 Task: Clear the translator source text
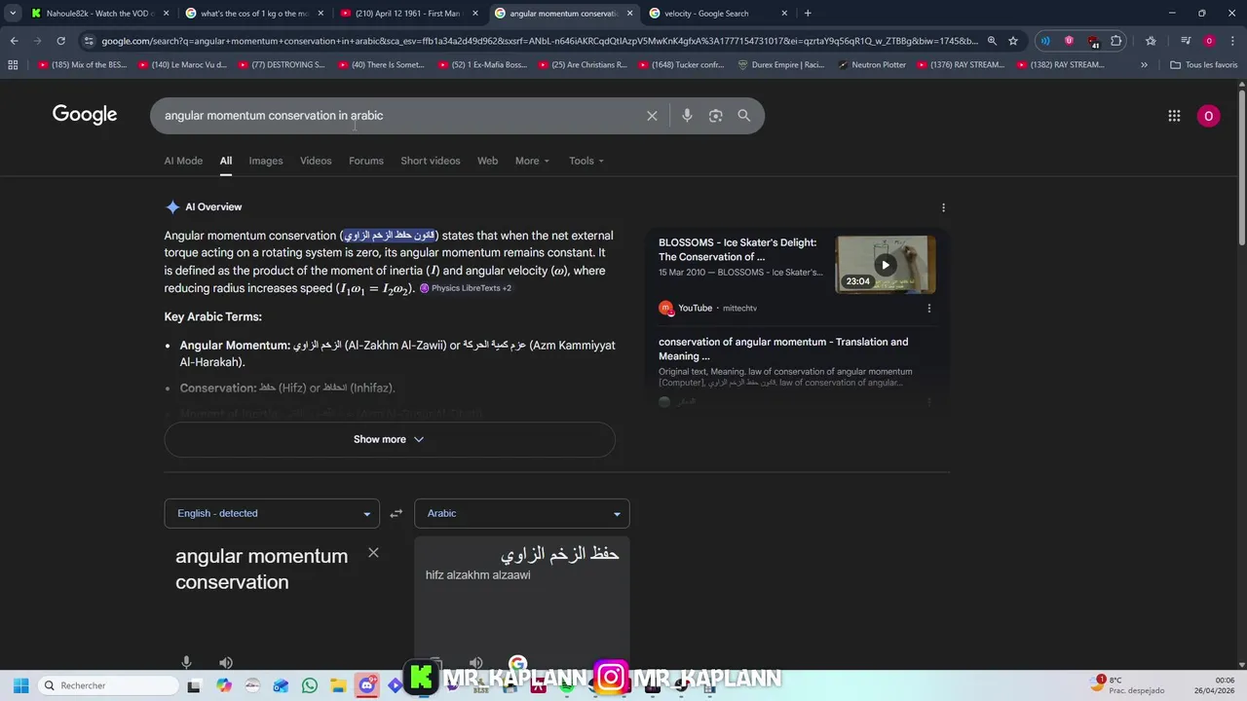[373, 553]
